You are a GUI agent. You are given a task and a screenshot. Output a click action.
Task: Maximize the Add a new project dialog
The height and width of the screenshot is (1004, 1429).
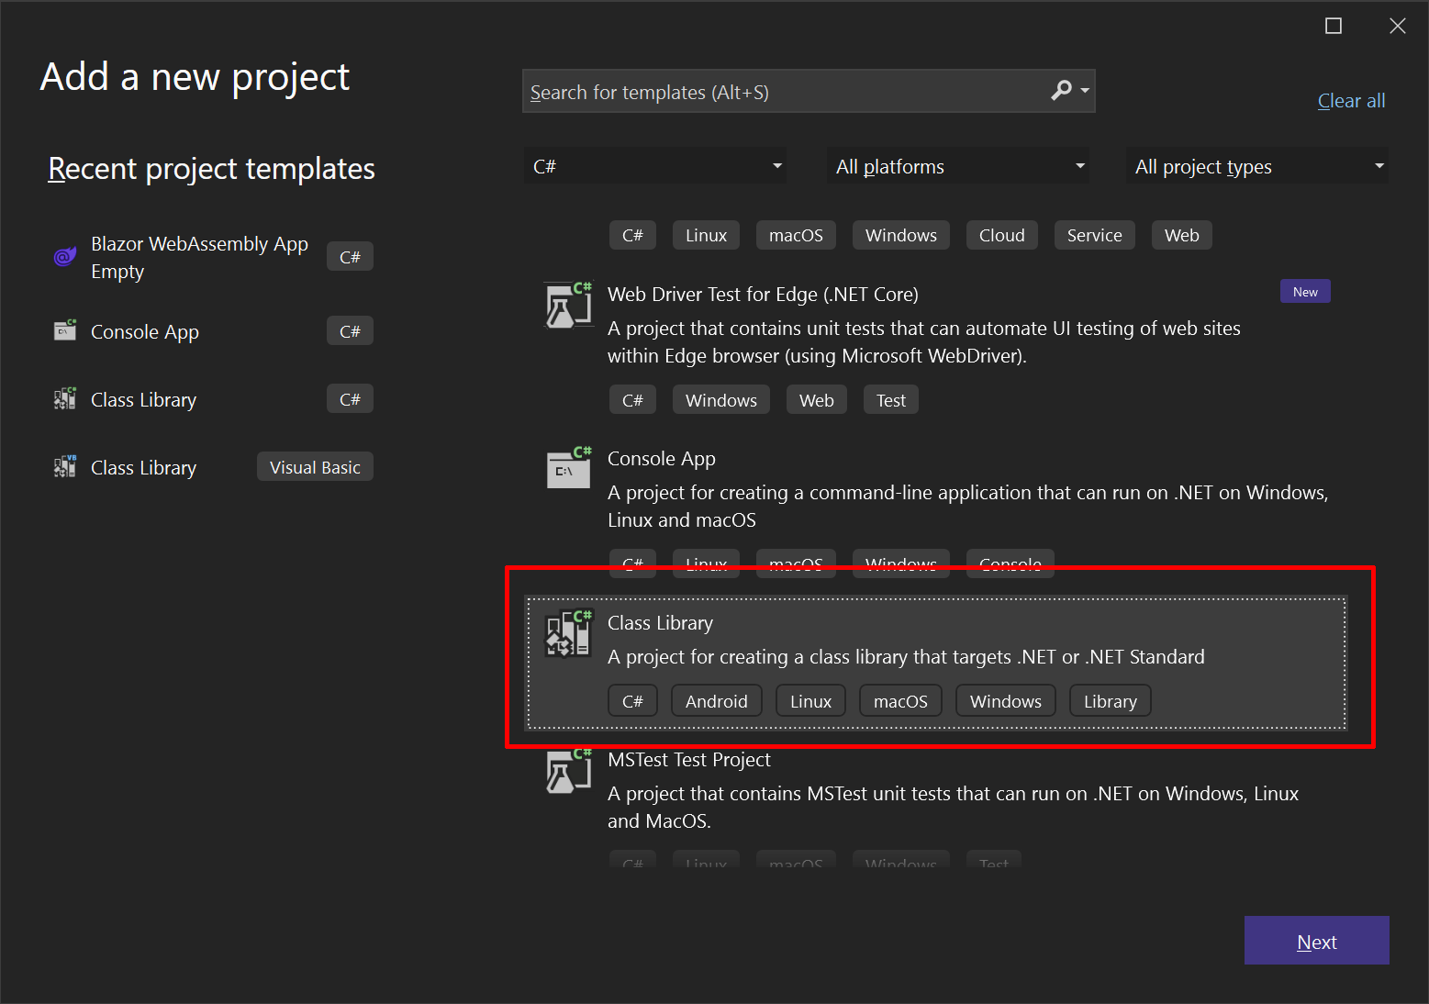pyautogui.click(x=1334, y=26)
